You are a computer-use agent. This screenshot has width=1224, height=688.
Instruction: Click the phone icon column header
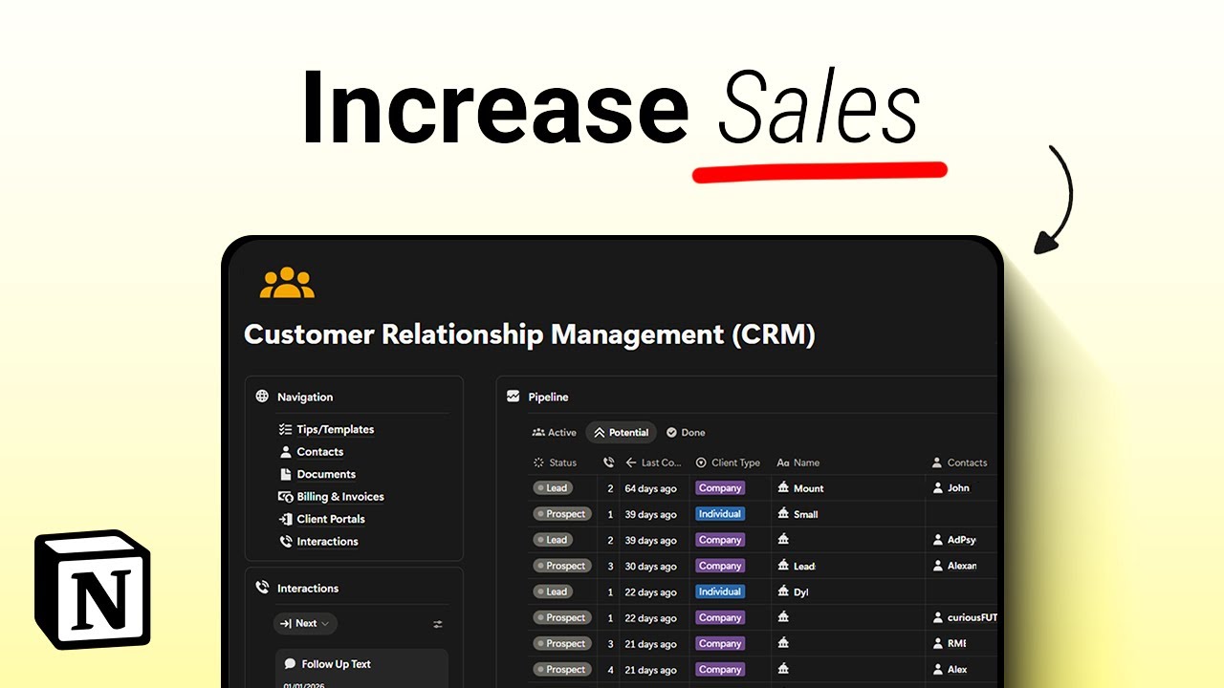(609, 462)
